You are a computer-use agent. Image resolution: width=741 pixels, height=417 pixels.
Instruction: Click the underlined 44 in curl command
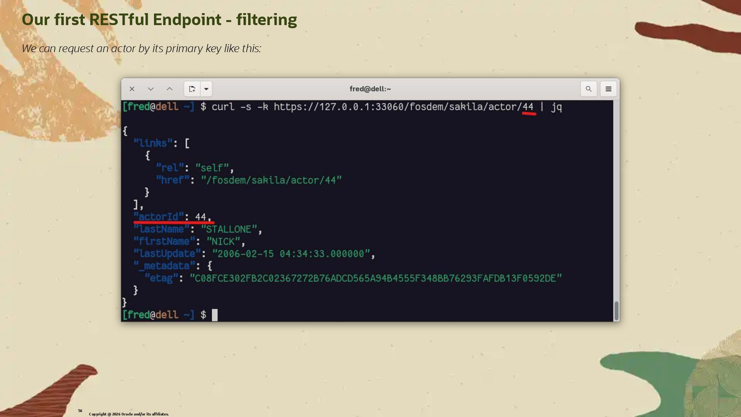click(528, 107)
